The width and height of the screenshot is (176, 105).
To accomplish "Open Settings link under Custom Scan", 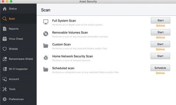I will [160, 49].
